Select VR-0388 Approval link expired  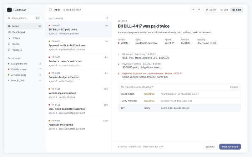pos(78,125)
